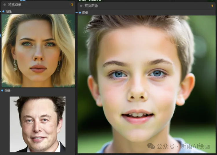Screen dimensions: 217x155
Task: Click the 图像 label above the suited man image
Action: [8, 91]
